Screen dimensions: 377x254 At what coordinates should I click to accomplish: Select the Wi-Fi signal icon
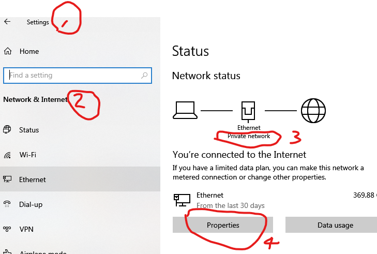(x=7, y=155)
